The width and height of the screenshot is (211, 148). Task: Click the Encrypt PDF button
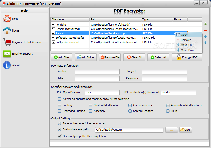(x=187, y=57)
